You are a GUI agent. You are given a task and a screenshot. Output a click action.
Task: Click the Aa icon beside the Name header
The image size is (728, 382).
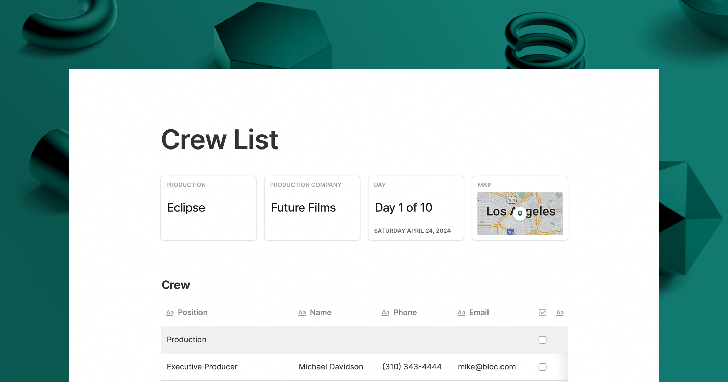(302, 312)
